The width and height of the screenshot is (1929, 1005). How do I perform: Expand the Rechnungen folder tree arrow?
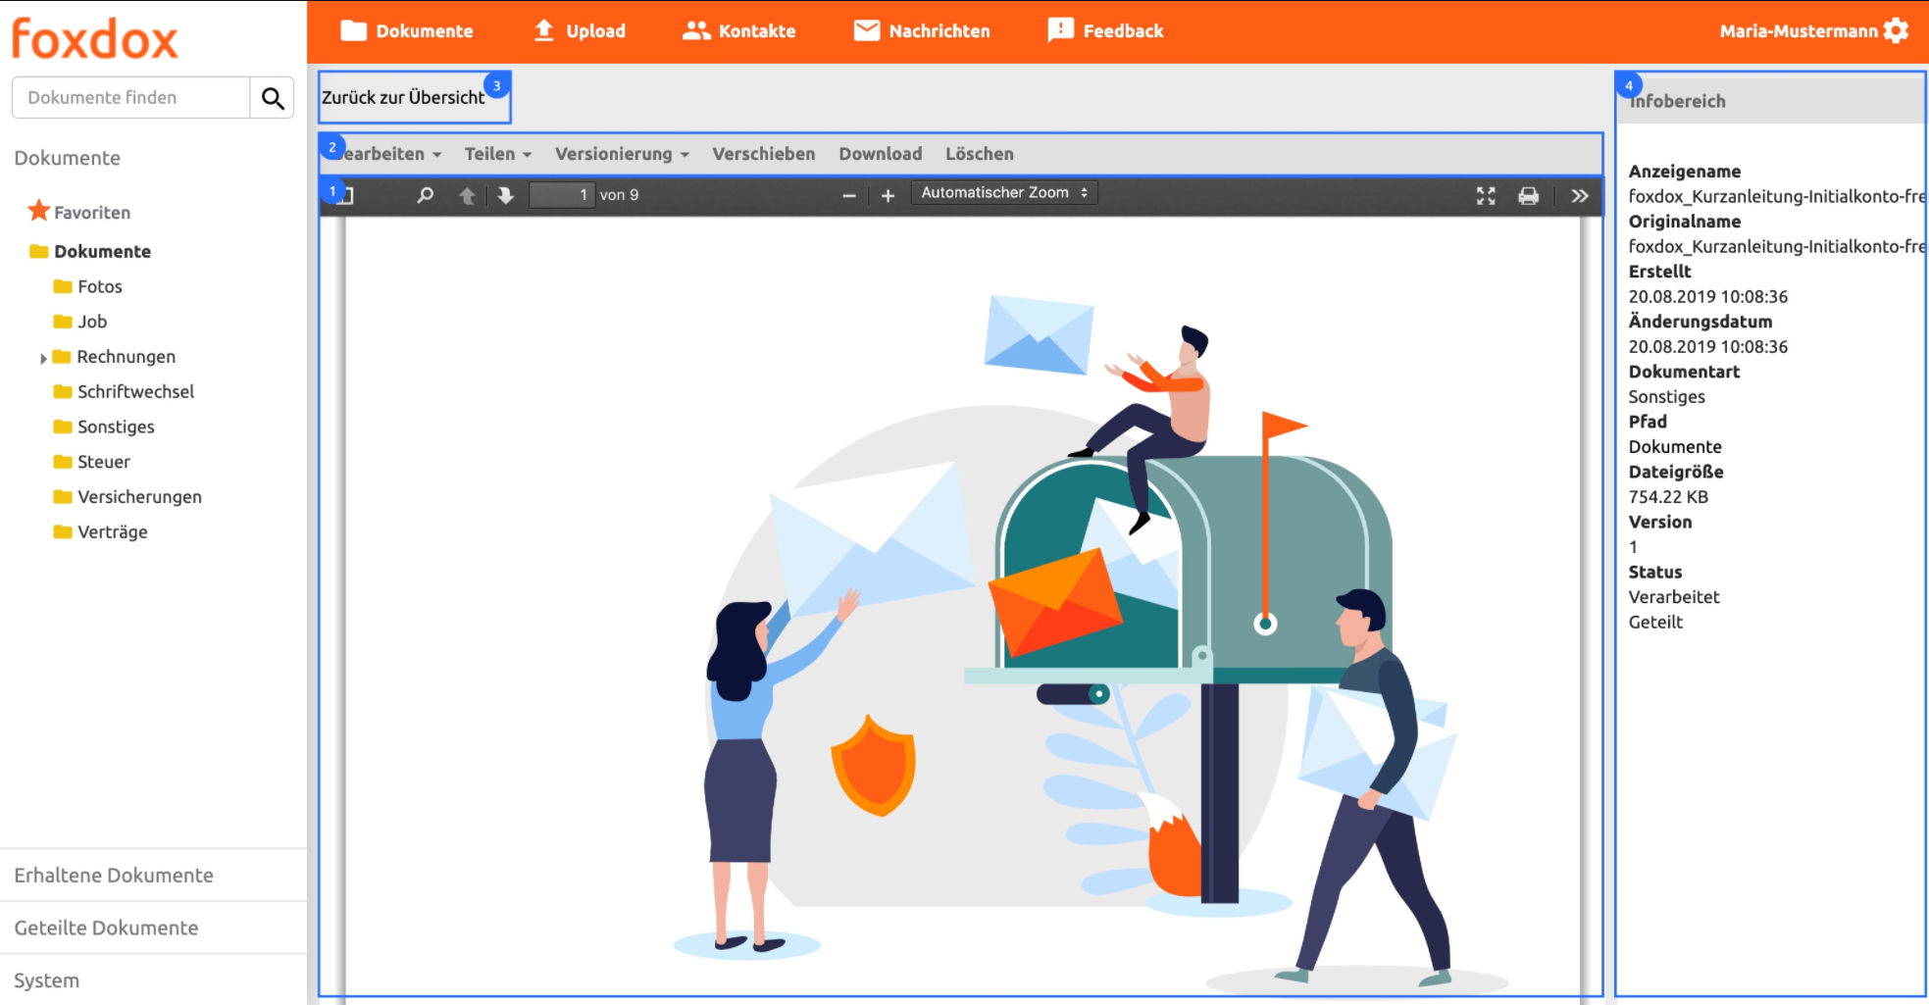[43, 358]
